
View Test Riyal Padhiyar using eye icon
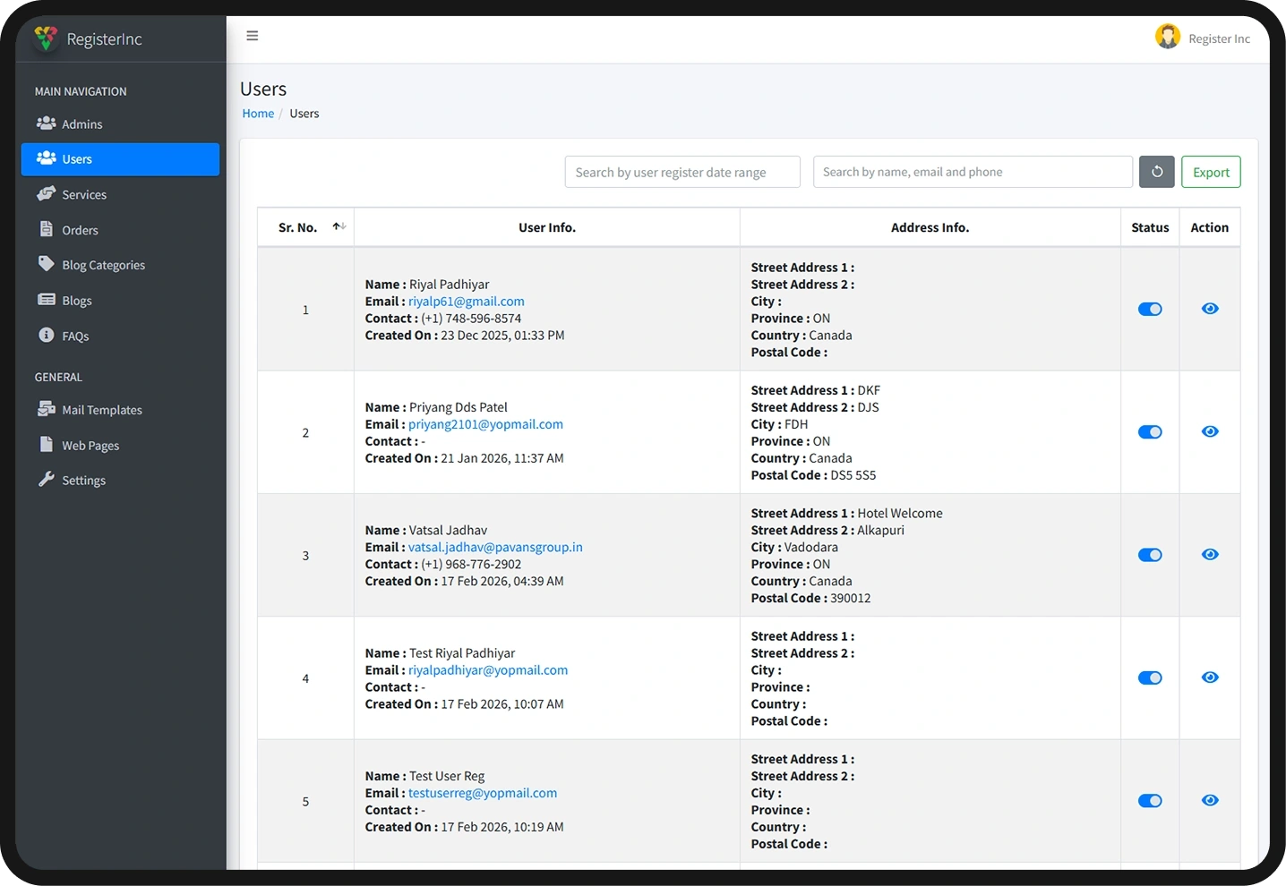1210,677
